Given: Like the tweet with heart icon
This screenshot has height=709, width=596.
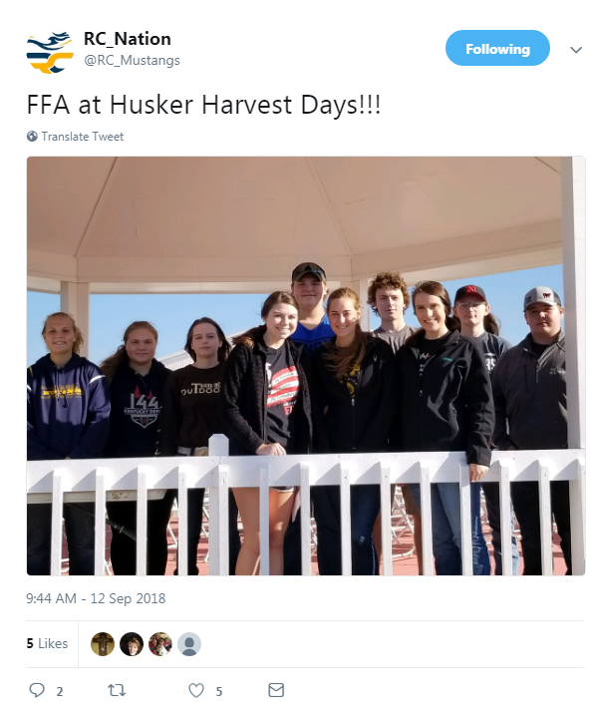Looking at the screenshot, I should pos(196,690).
